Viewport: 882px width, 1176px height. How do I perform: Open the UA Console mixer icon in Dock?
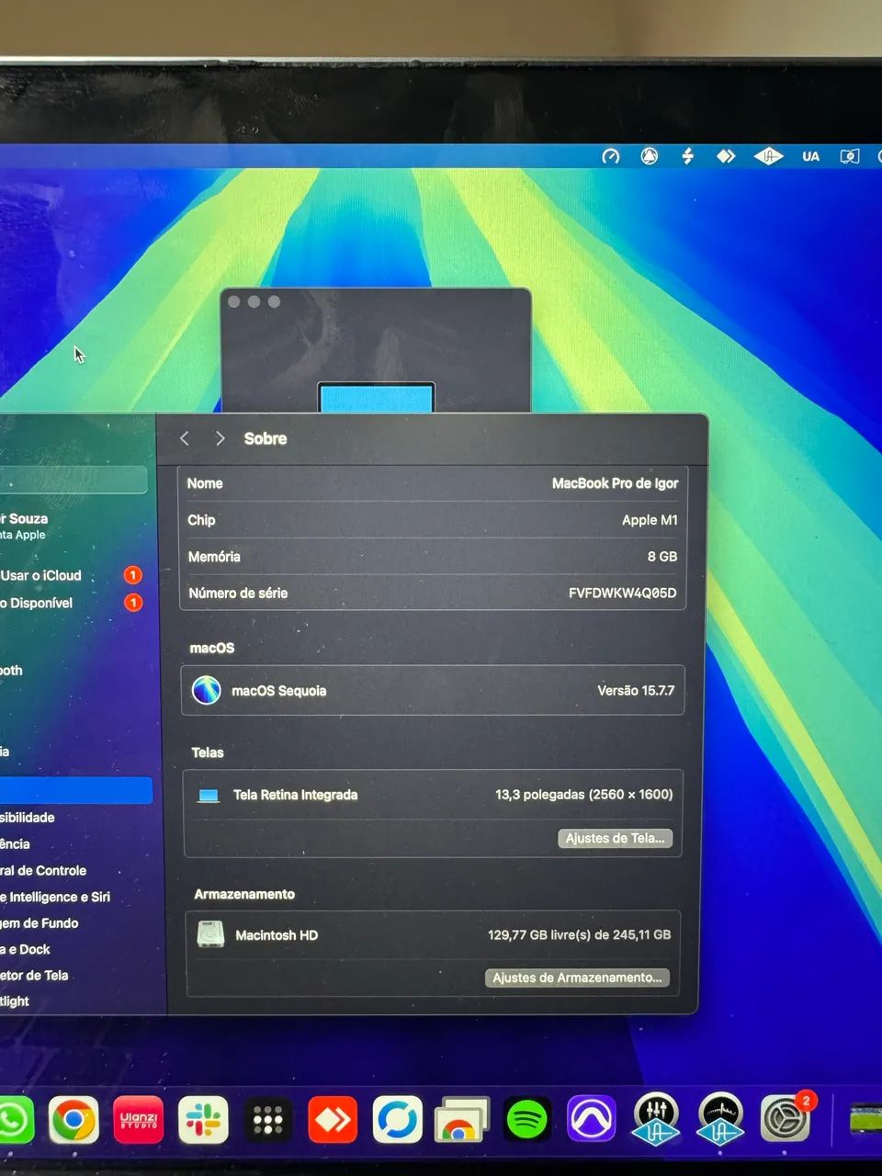[656, 1119]
